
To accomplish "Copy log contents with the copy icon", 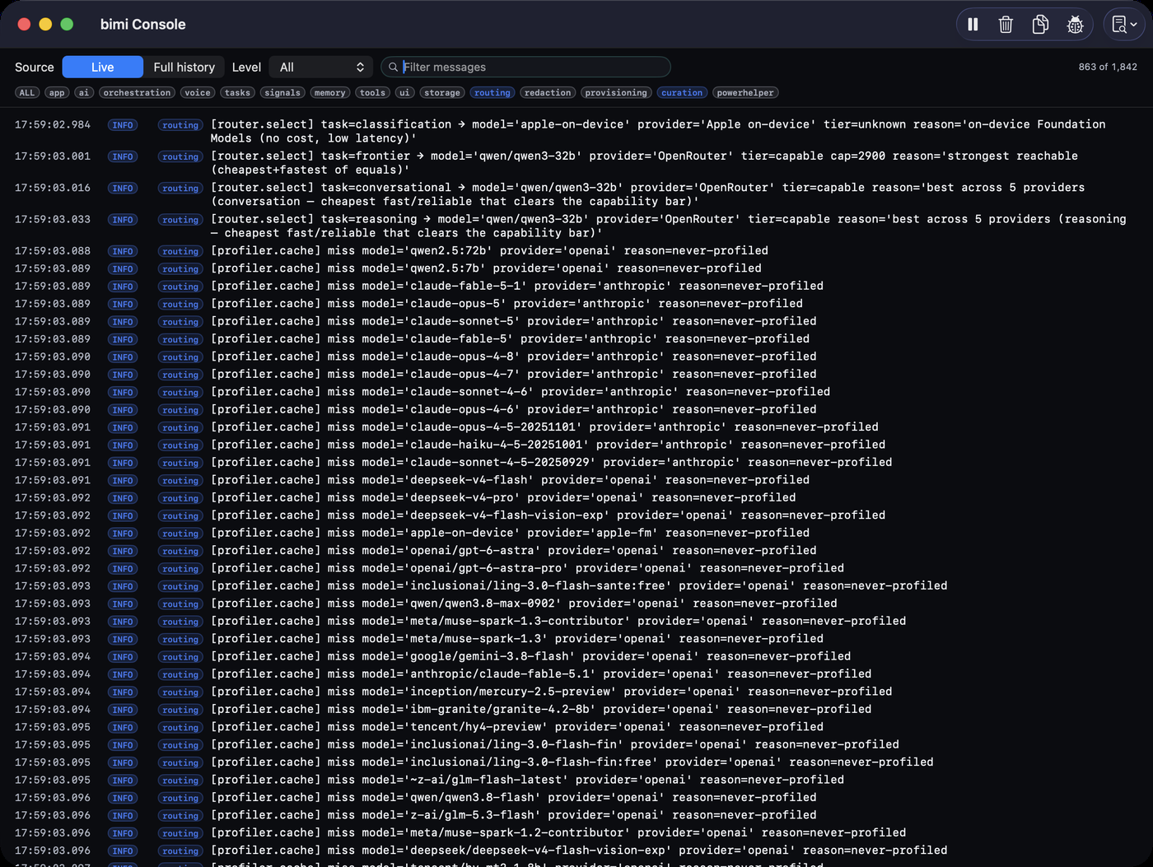I will point(1040,25).
